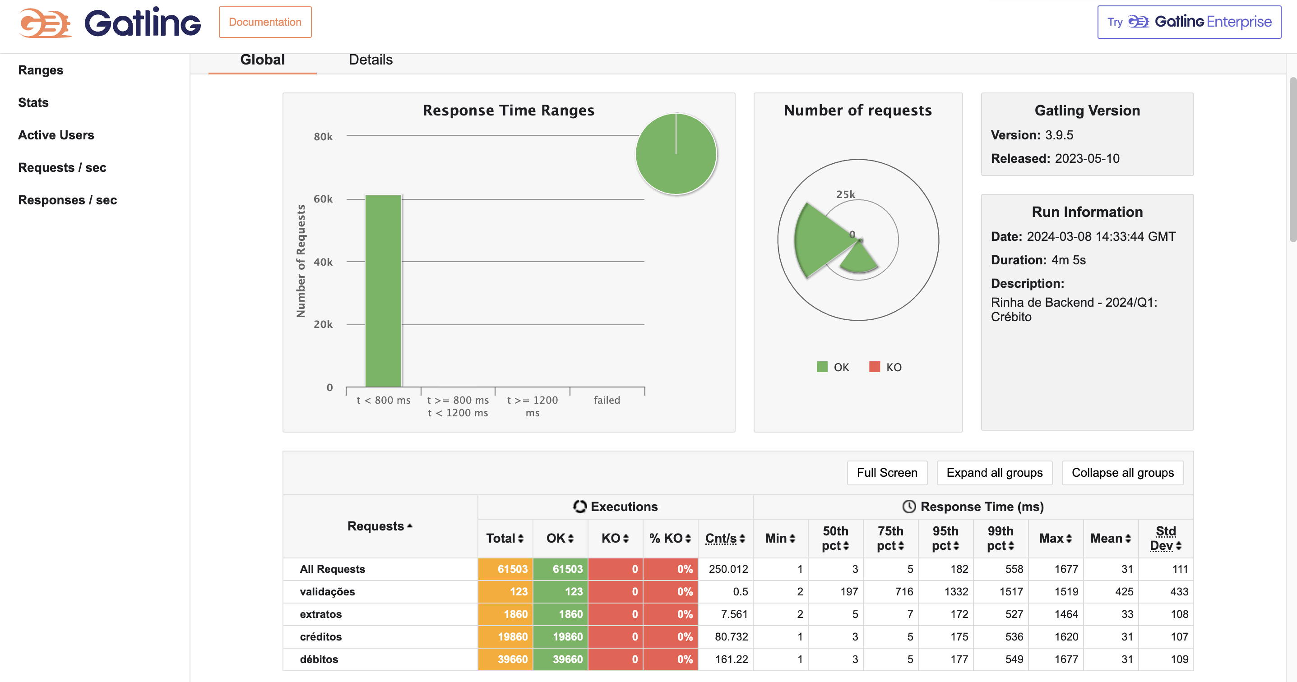Click the 't >= 1200 ms' axis label
Viewport: 1297px width, 682px height.
click(532, 406)
